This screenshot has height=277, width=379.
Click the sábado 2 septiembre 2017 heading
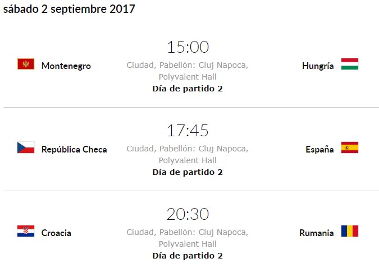coord(69,10)
